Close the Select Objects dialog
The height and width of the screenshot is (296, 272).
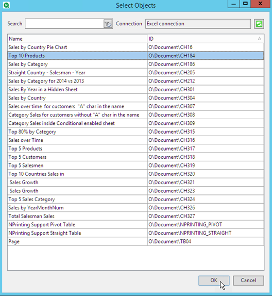click(x=261, y=4)
